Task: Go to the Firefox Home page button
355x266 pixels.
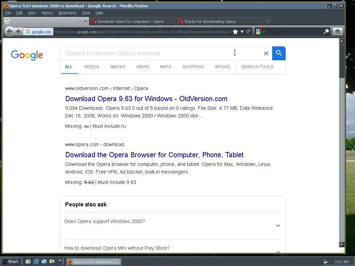Action: click(x=337, y=32)
